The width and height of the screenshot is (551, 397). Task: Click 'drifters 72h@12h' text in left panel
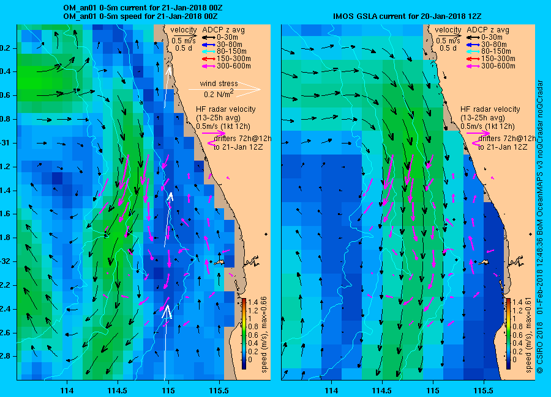point(242,139)
